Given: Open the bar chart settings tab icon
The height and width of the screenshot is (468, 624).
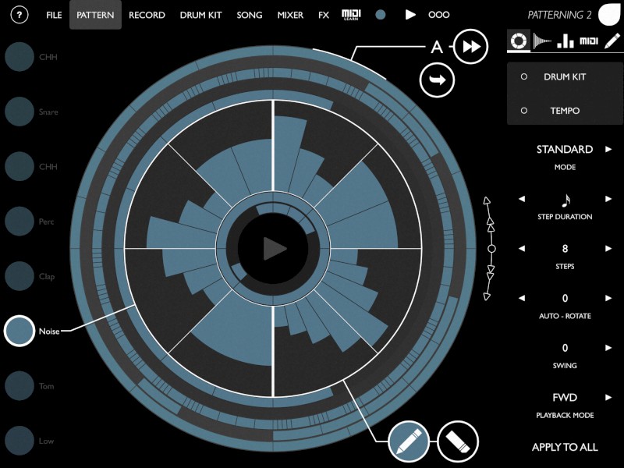Looking at the screenshot, I should (565, 41).
